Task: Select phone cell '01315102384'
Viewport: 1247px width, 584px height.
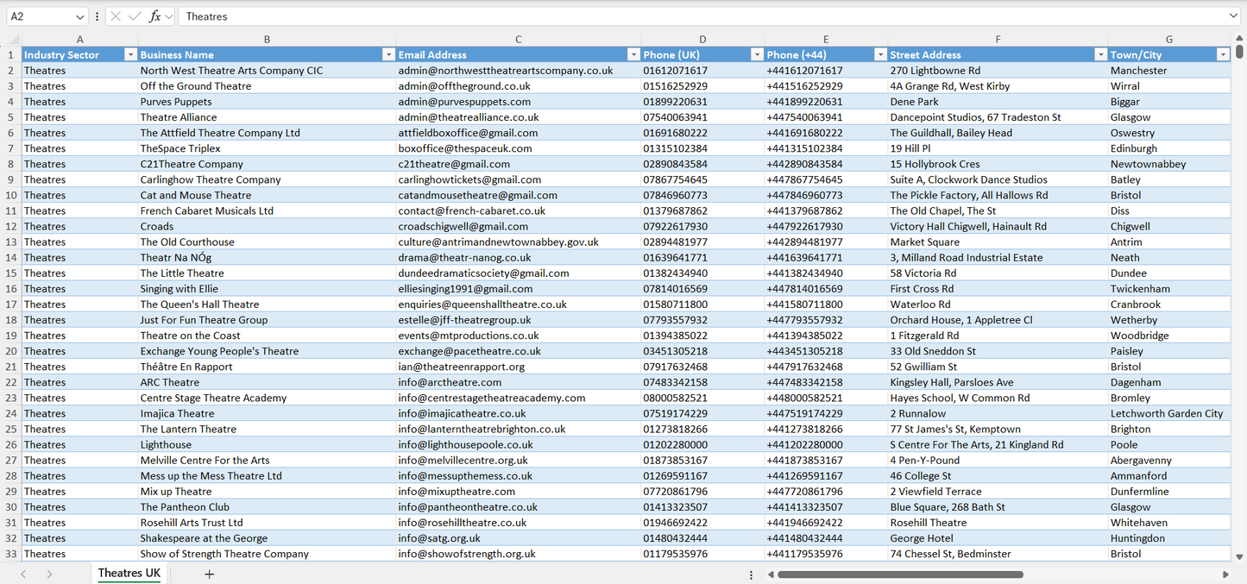Action: 702,148
